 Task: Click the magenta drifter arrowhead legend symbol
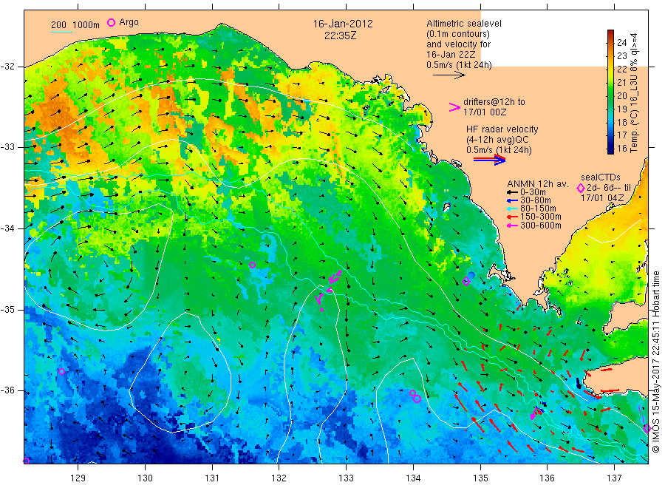pyautogui.click(x=454, y=107)
